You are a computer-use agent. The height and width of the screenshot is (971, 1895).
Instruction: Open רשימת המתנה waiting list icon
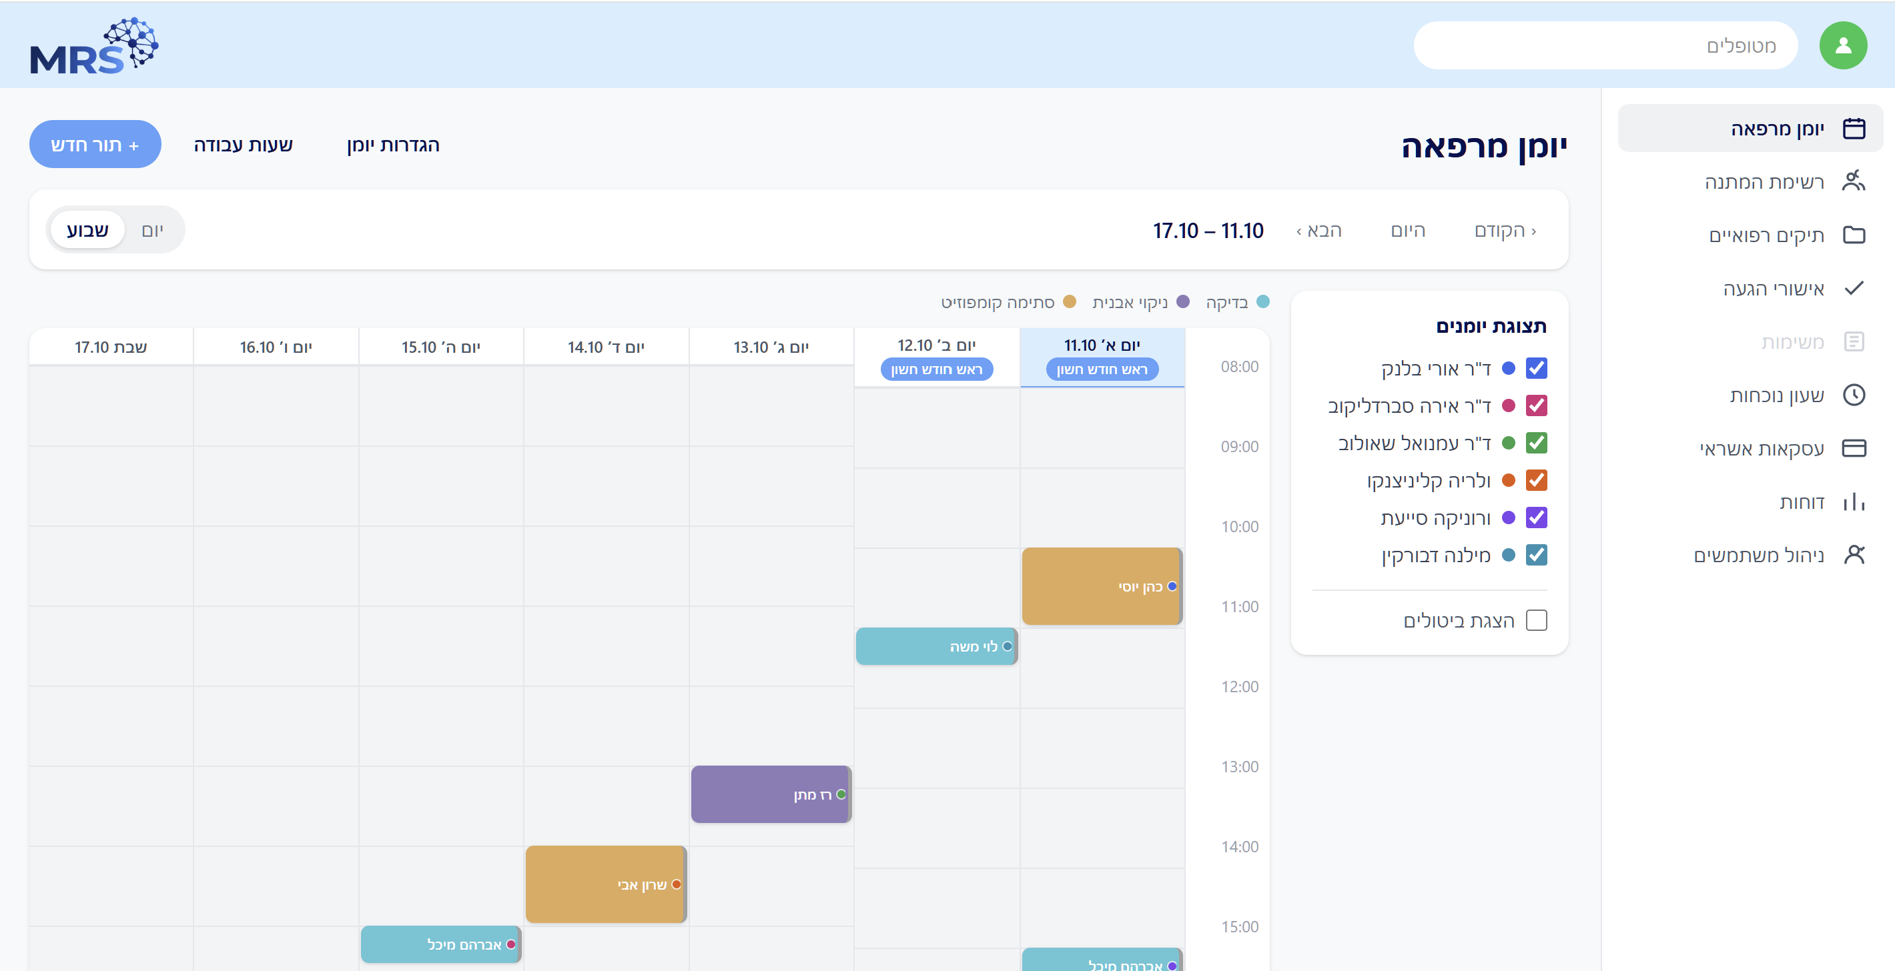(1854, 181)
